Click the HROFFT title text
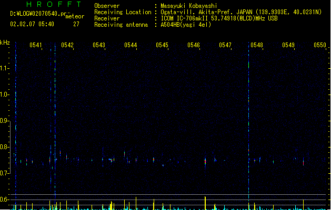 [54, 4]
